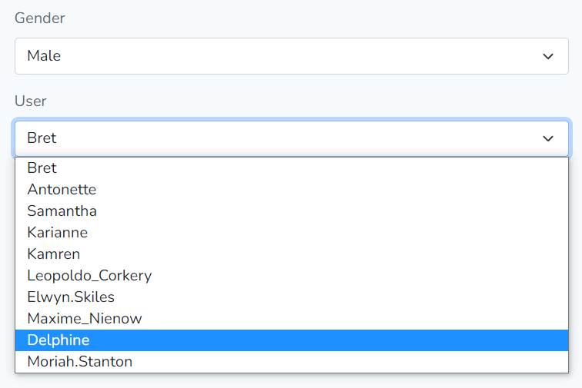The height and width of the screenshot is (388, 582).
Task: Select Karianne from the user options
Action: click(58, 232)
